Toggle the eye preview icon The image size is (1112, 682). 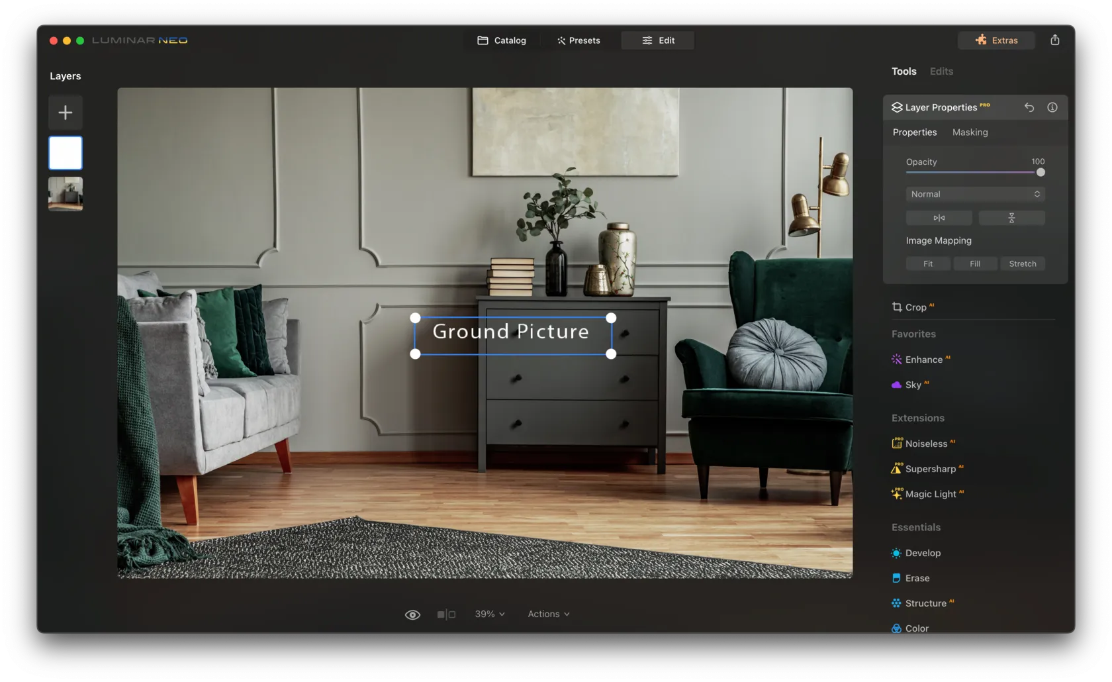[x=412, y=614]
